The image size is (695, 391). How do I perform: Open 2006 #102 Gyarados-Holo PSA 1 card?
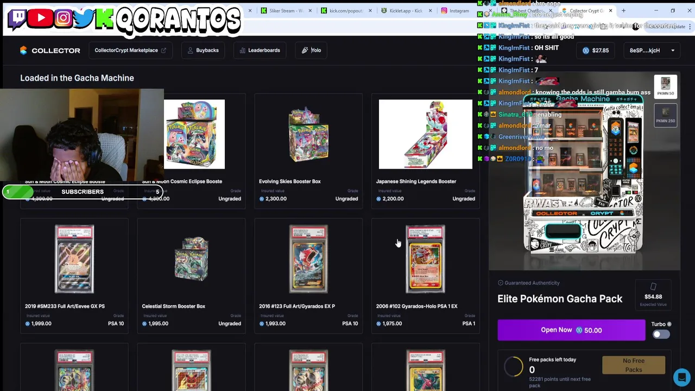point(426,276)
